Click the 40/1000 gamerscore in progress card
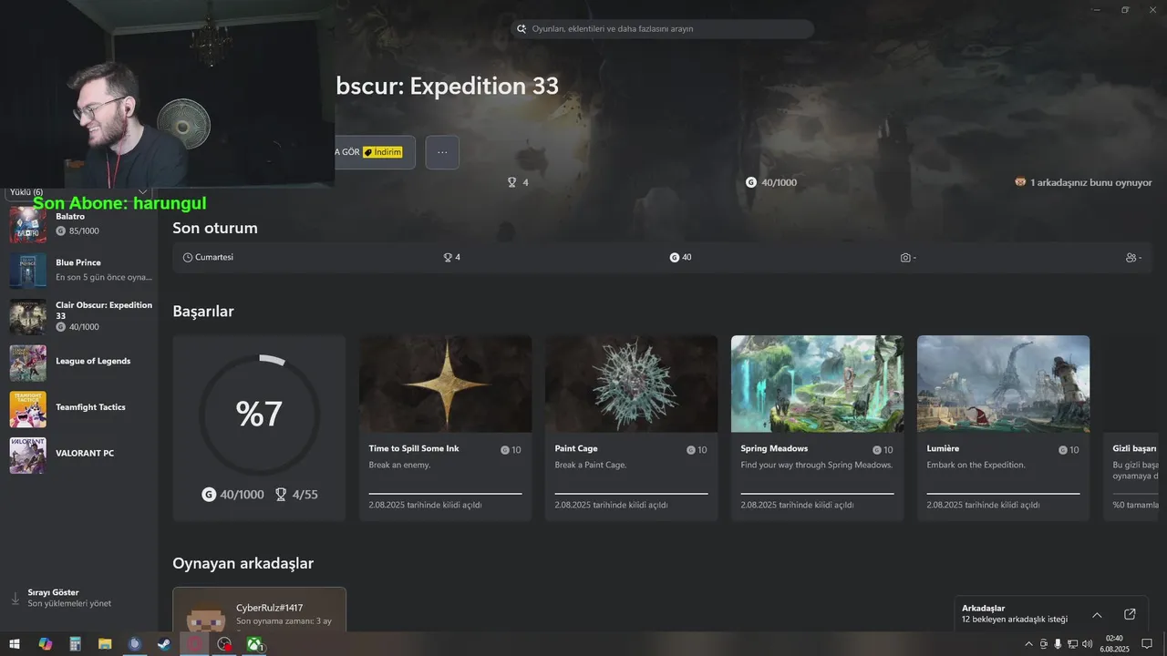 (x=233, y=495)
